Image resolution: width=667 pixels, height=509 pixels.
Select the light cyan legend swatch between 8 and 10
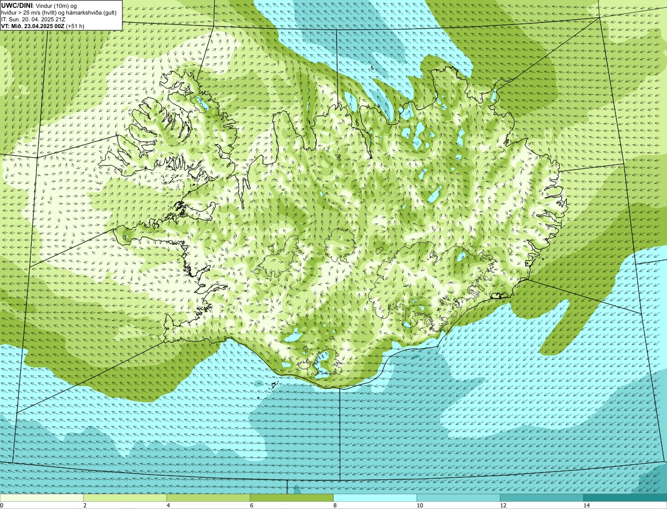tap(375, 498)
